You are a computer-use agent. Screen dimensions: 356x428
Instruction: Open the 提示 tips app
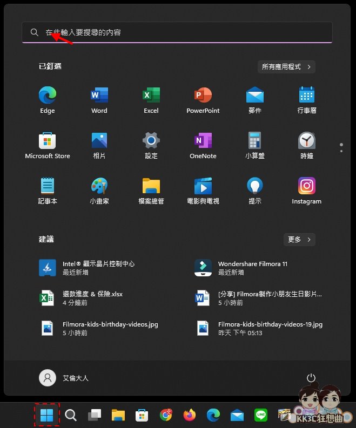point(255,191)
